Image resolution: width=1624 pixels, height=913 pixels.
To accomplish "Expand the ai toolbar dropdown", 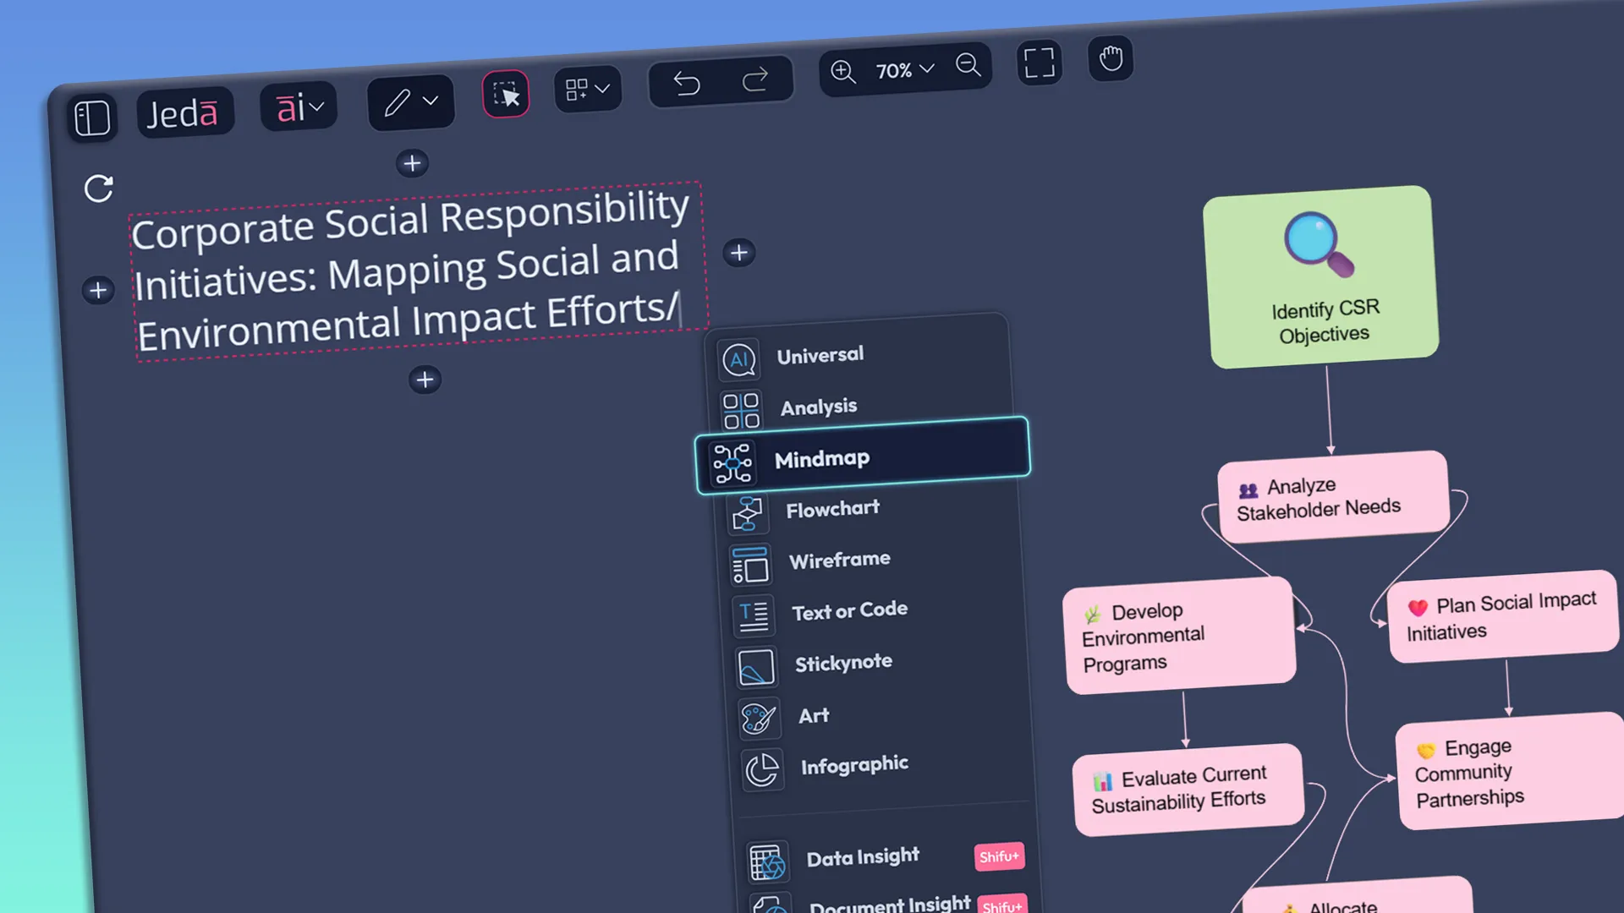I will click(316, 107).
